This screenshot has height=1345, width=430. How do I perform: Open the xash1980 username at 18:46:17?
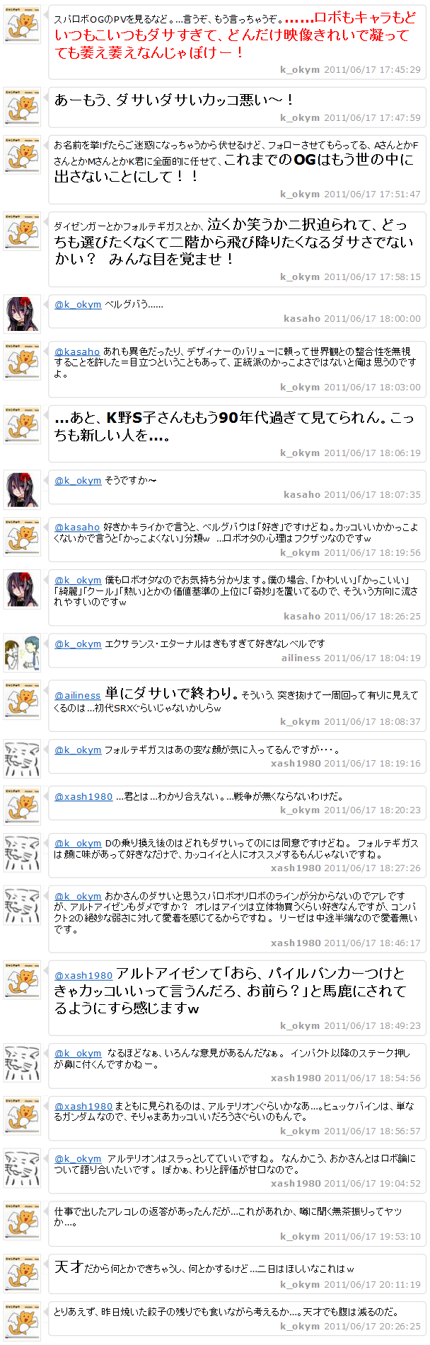point(296,943)
